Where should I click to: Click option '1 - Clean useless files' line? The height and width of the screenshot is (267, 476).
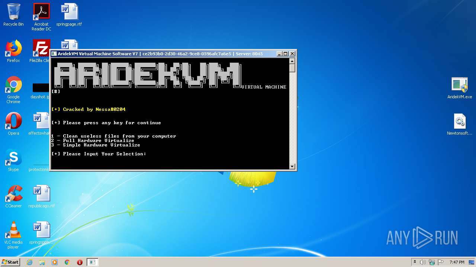[114, 136]
